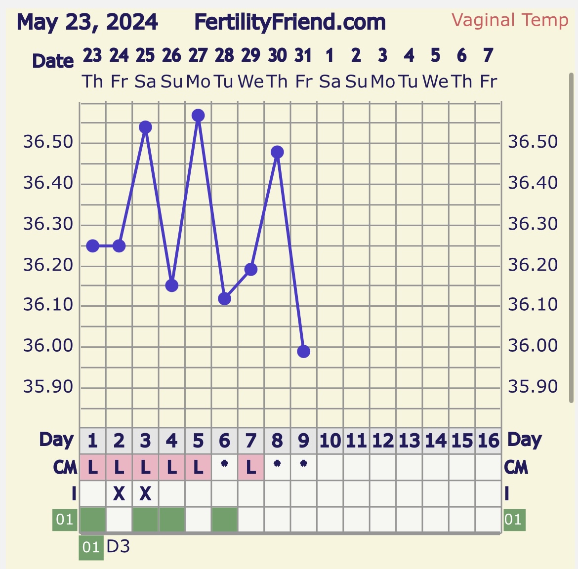Click the May 23, 2024 date heading
The width and height of the screenshot is (578, 569).
click(87, 22)
